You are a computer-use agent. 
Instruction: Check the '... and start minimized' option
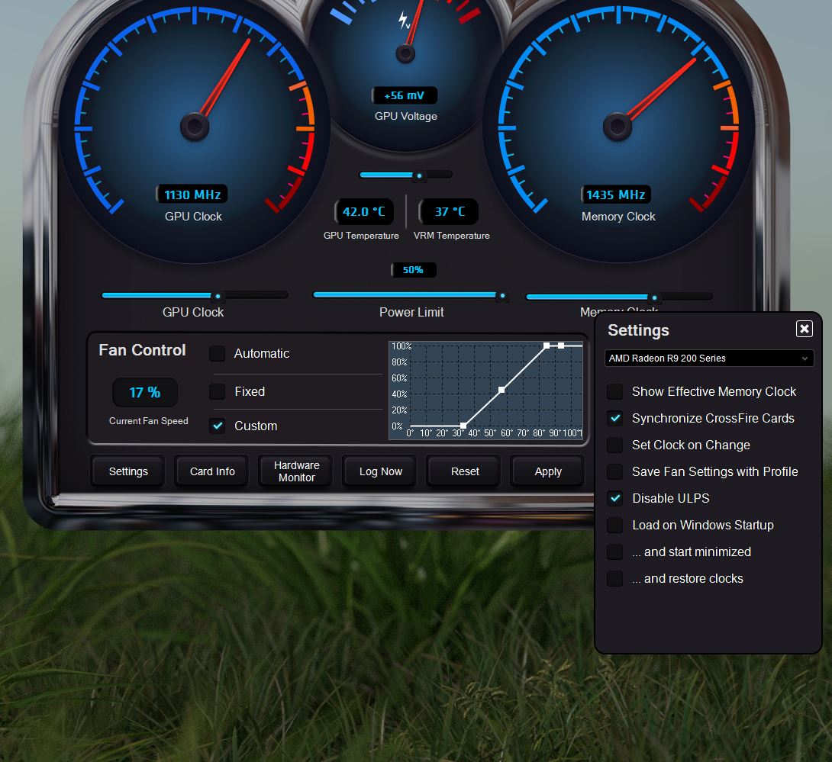click(615, 551)
